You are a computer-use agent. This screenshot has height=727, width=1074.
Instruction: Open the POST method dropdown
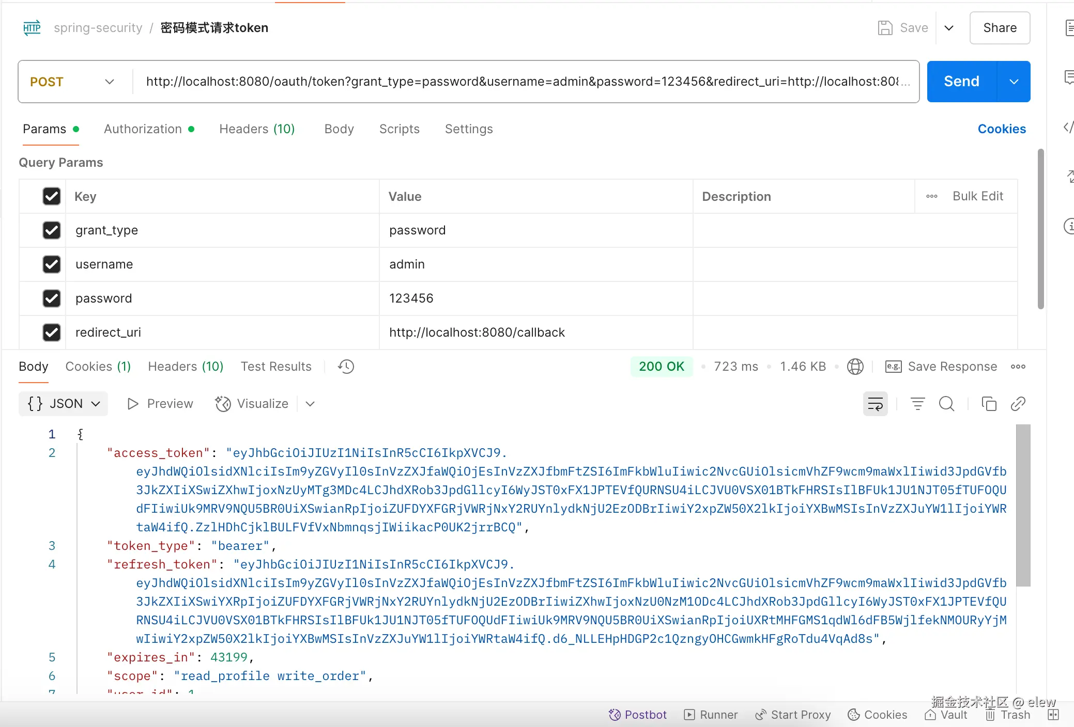point(72,82)
